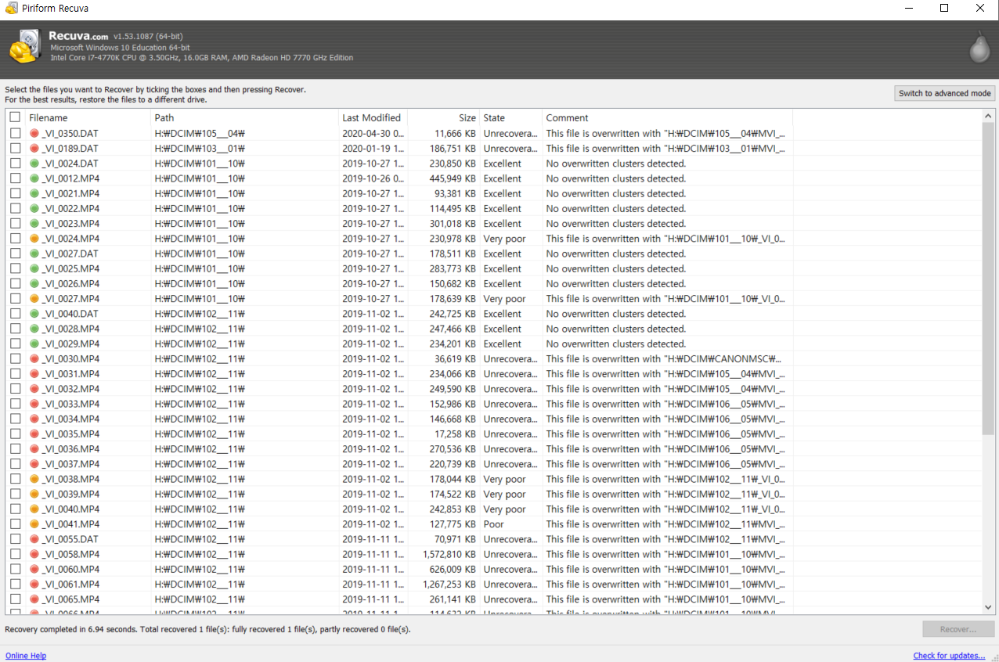Click the green status dot beside _VI_0021.MP4
Viewport: 999px width, 662px height.
click(x=34, y=193)
